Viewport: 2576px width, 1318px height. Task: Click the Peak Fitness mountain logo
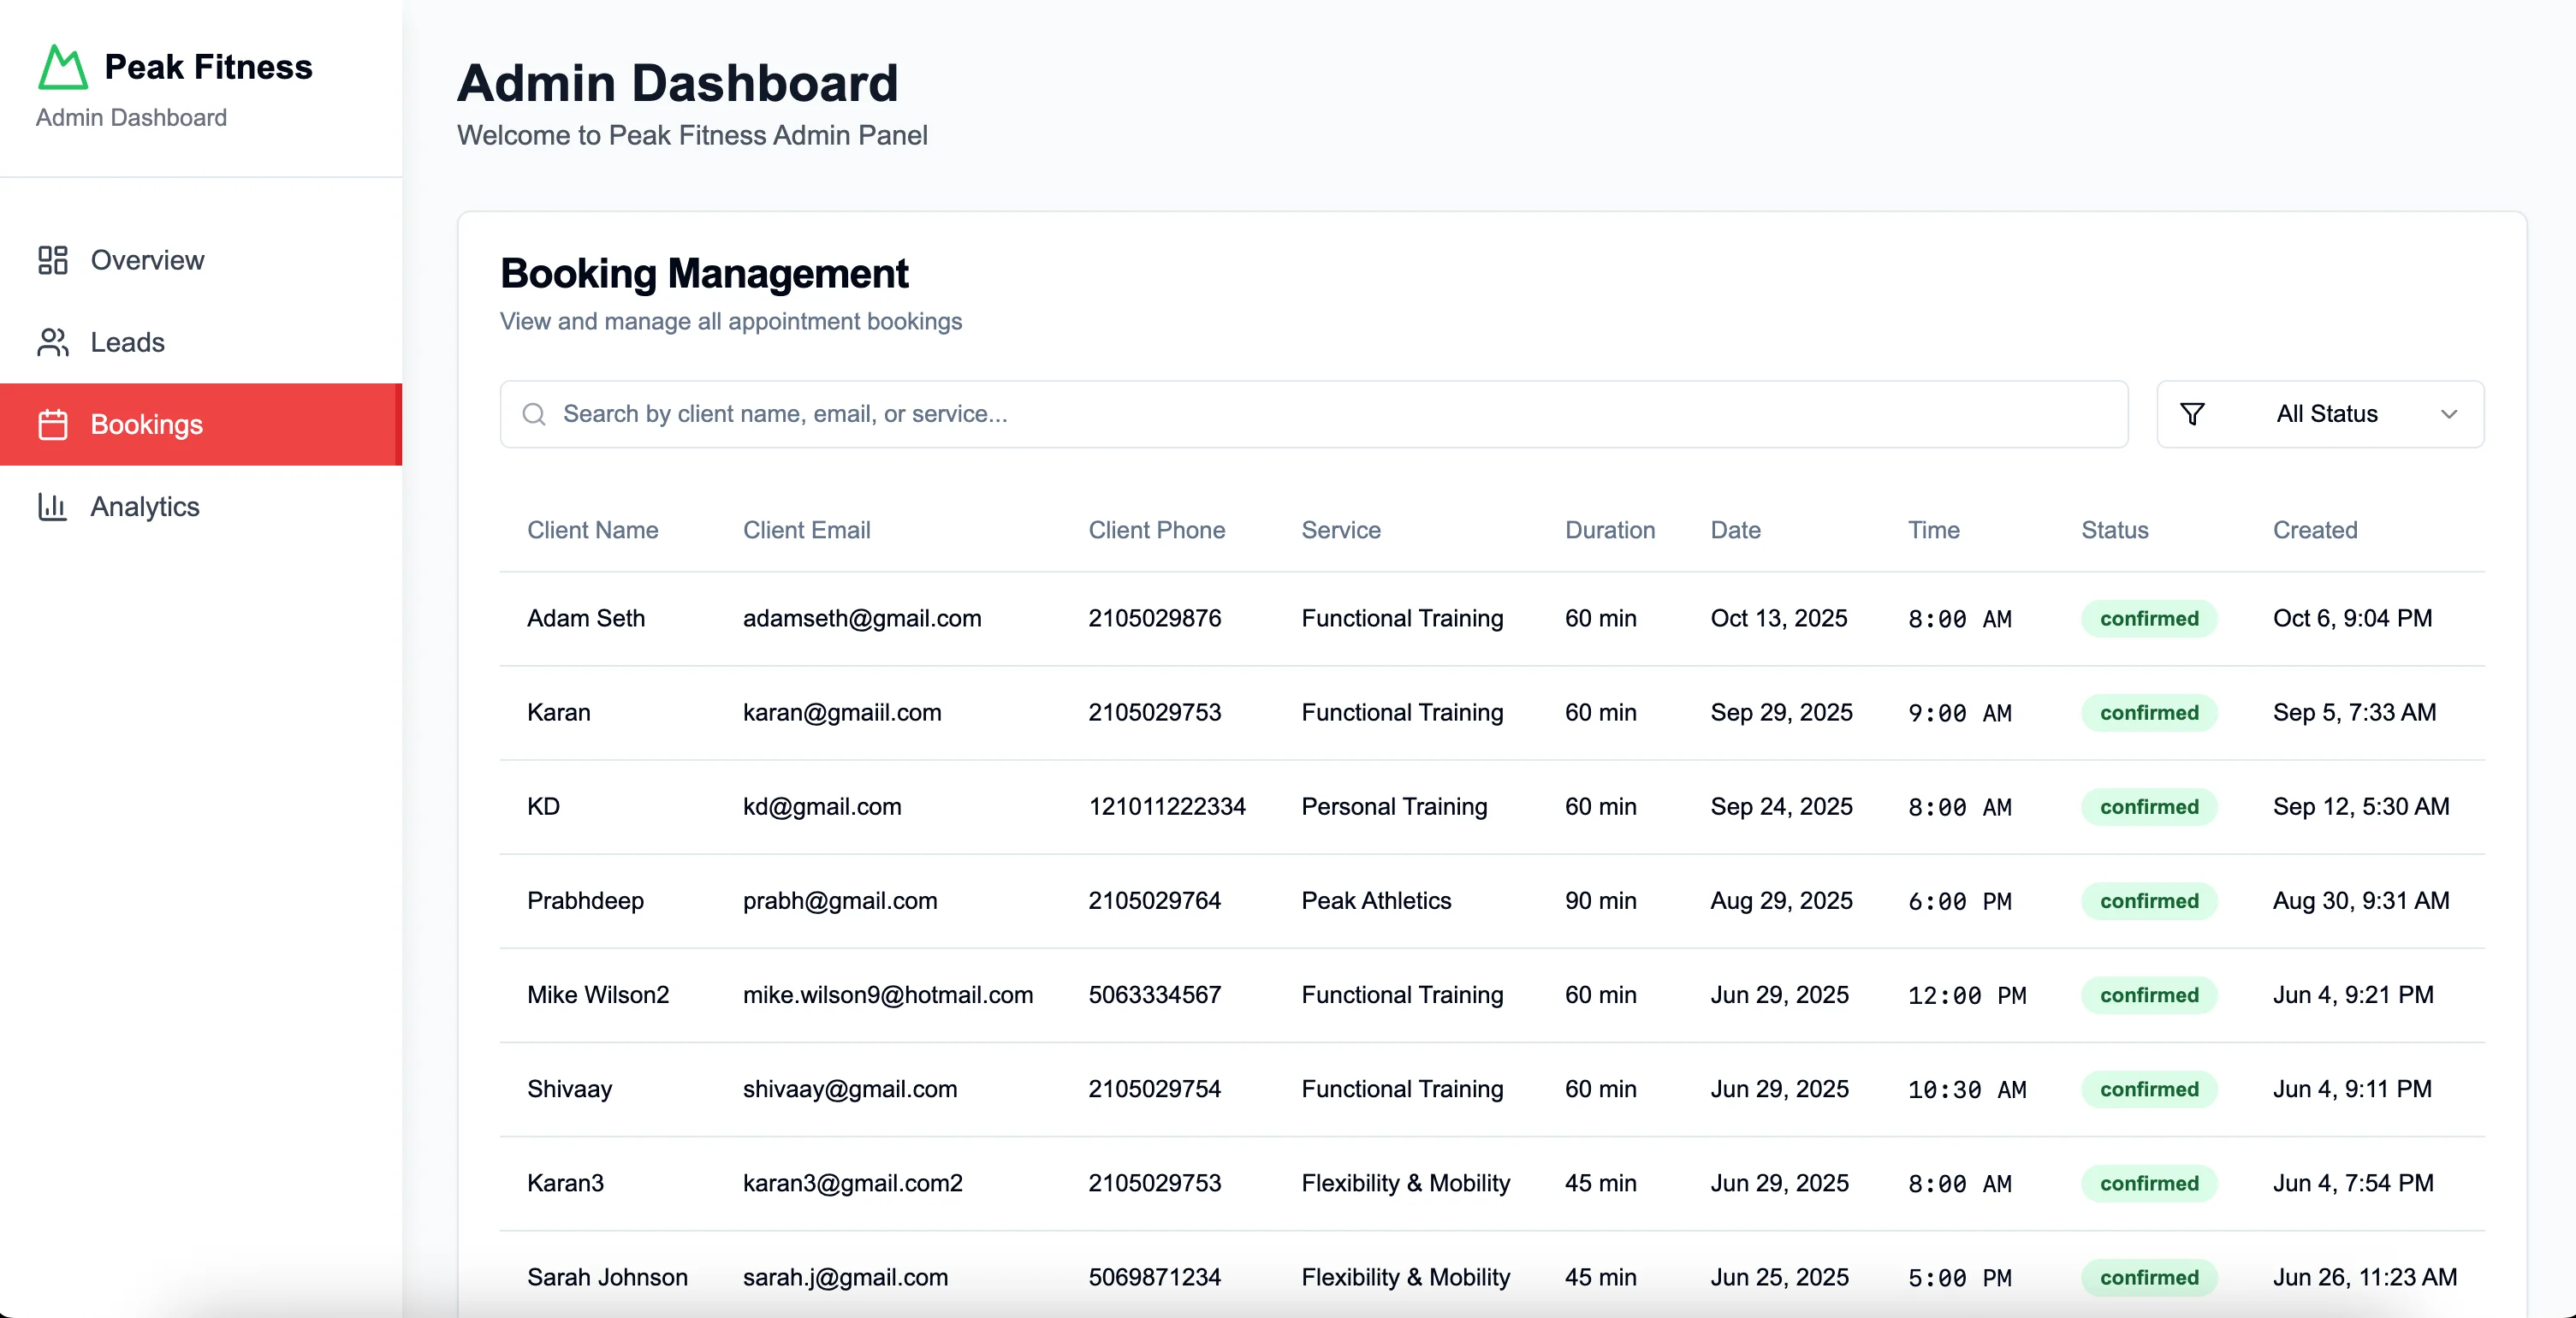[x=63, y=67]
